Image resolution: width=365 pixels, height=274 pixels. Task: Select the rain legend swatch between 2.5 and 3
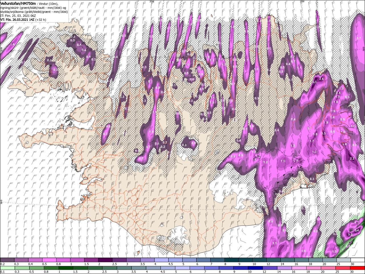point(109,268)
